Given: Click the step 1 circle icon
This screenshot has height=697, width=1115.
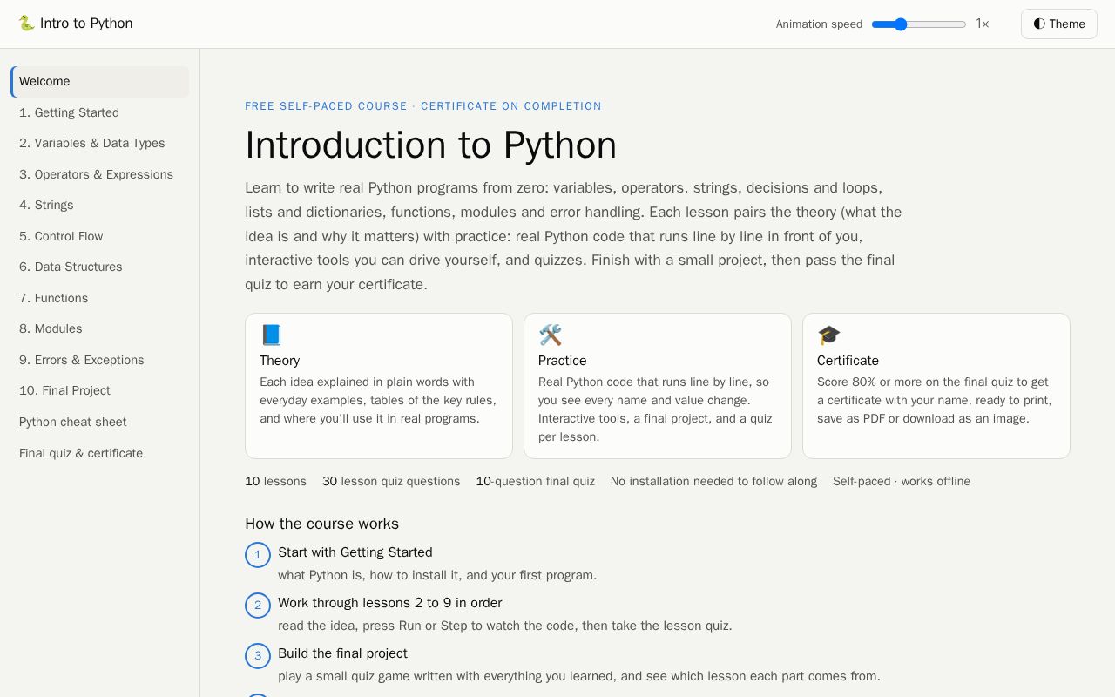Looking at the screenshot, I should pos(258,555).
